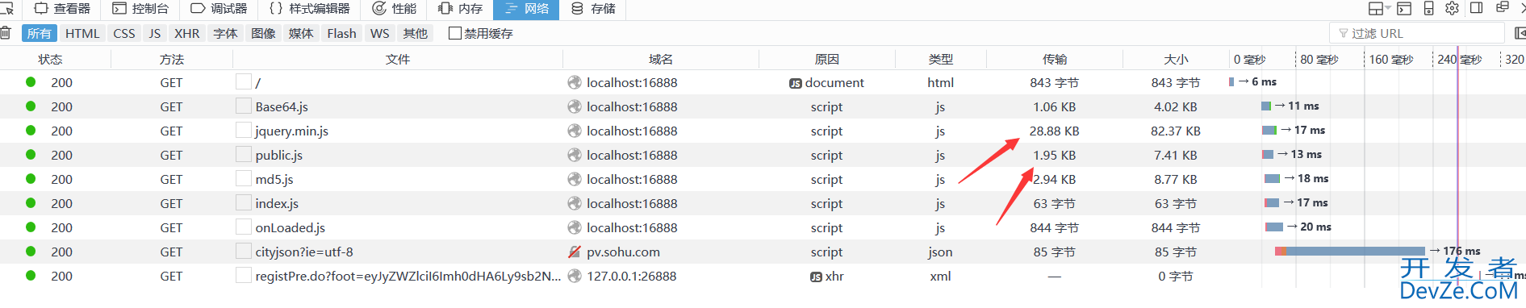Filter requests by WS
Image resolution: width=1526 pixels, height=308 pixels.
click(379, 33)
